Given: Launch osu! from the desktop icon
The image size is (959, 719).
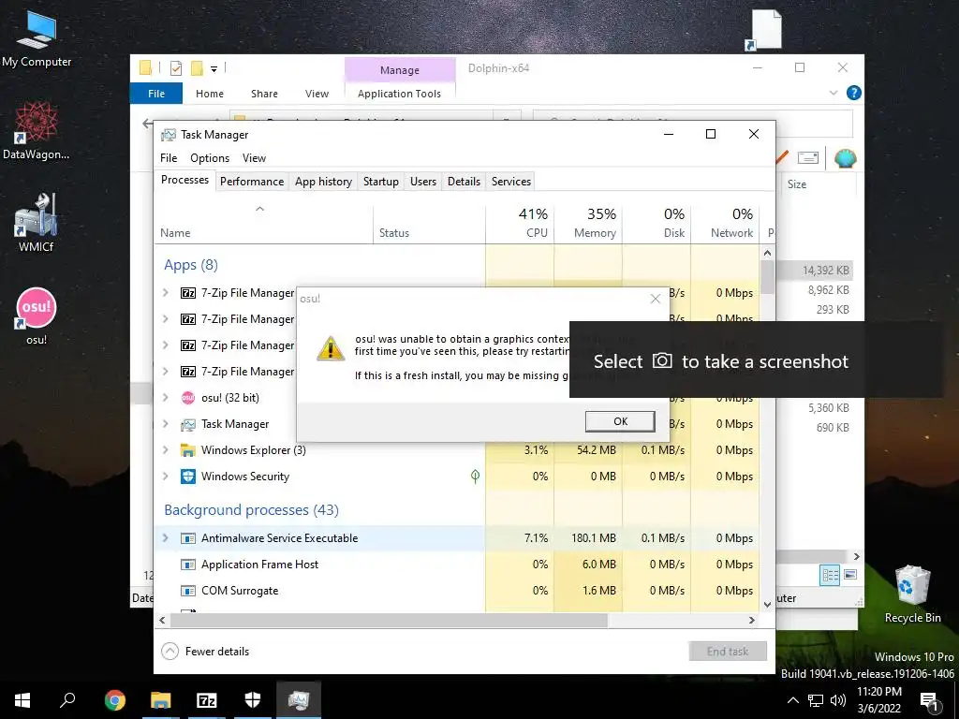Looking at the screenshot, I should pos(37,315).
